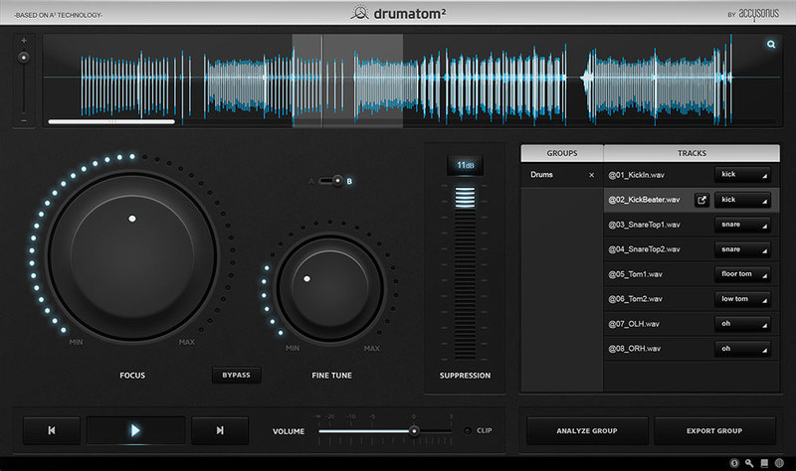Toggle the BYPASS button
The width and height of the screenshot is (796, 471).
pos(236,376)
